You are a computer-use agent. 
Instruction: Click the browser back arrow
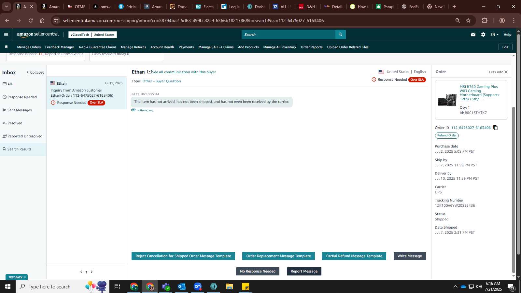tap(7, 21)
